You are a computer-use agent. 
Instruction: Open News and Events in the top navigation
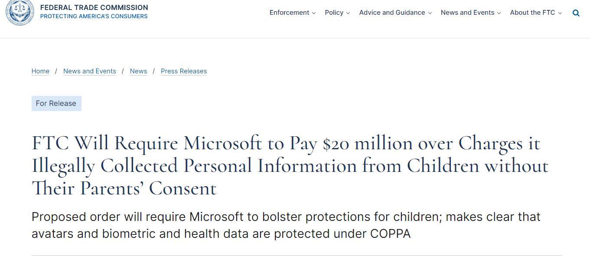click(467, 13)
